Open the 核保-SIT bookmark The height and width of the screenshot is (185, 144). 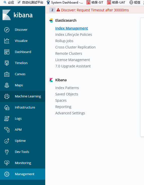point(95,3)
